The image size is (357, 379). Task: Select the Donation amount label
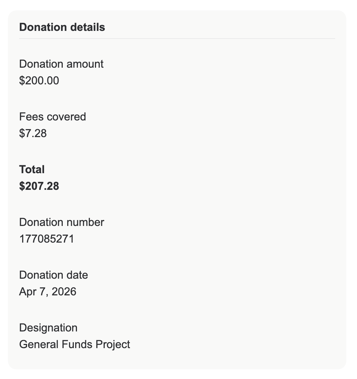61,64
